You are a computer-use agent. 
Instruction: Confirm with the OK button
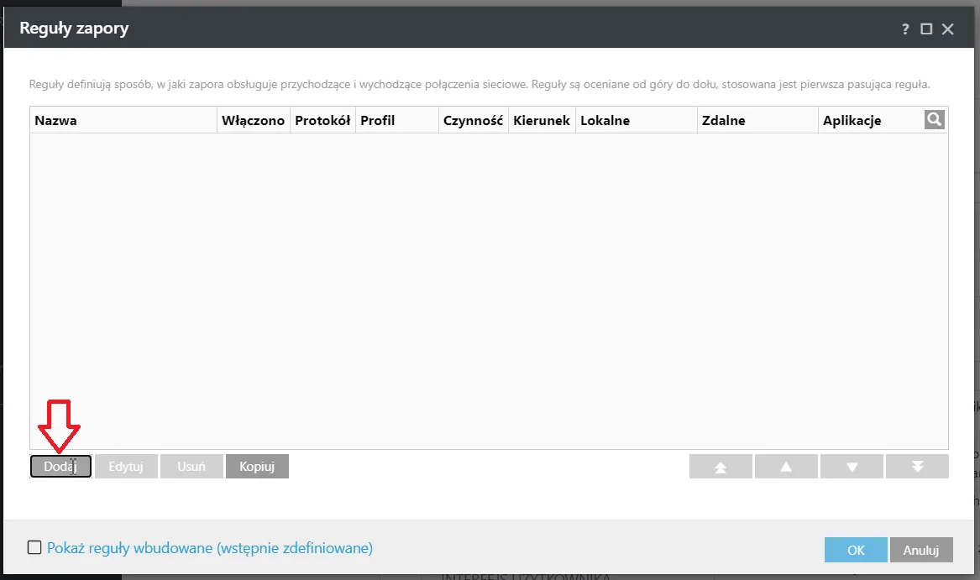[x=856, y=550]
